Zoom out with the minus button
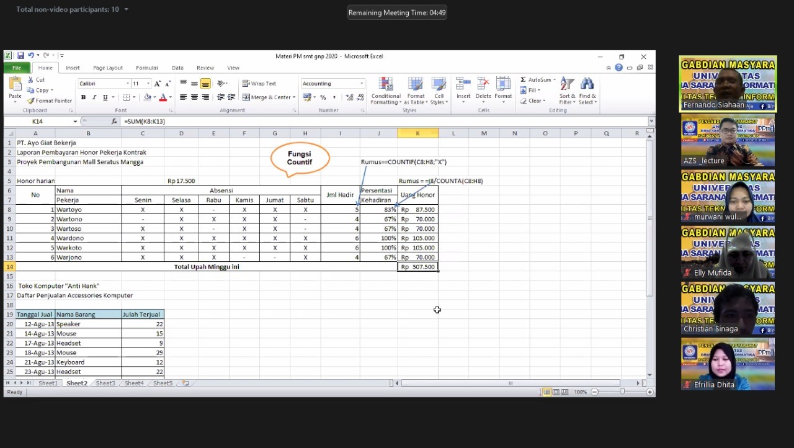794x448 pixels. (594, 392)
